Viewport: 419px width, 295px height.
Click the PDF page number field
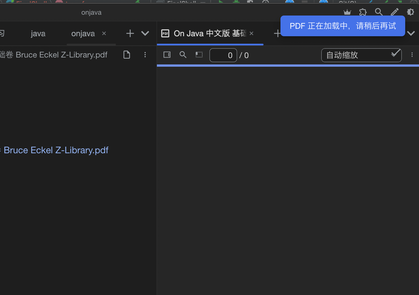(223, 55)
